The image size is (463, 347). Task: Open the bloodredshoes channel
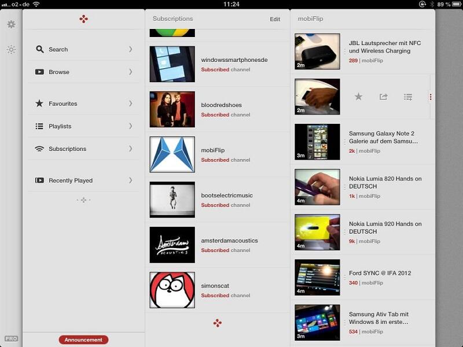[218, 109]
